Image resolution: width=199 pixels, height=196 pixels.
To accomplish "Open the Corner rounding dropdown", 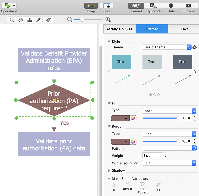I will pyautogui.click(x=169, y=163).
